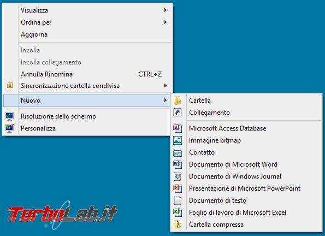Image resolution: width=325 pixels, height=236 pixels.
Task: Choose Aggiorna to refresh desktop
Action: [87, 34]
